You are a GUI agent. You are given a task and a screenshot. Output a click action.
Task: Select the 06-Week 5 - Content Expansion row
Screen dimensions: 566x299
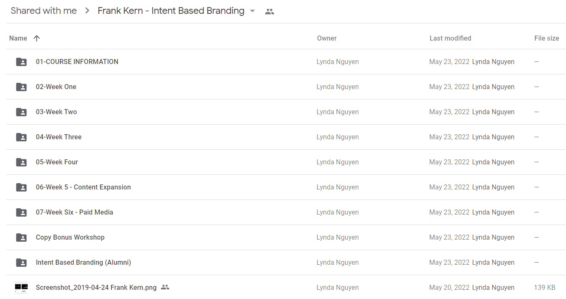[286, 187]
